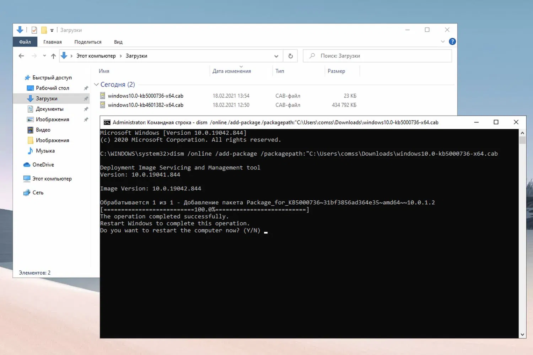Select Загрузки in the navigation pane

click(47, 98)
